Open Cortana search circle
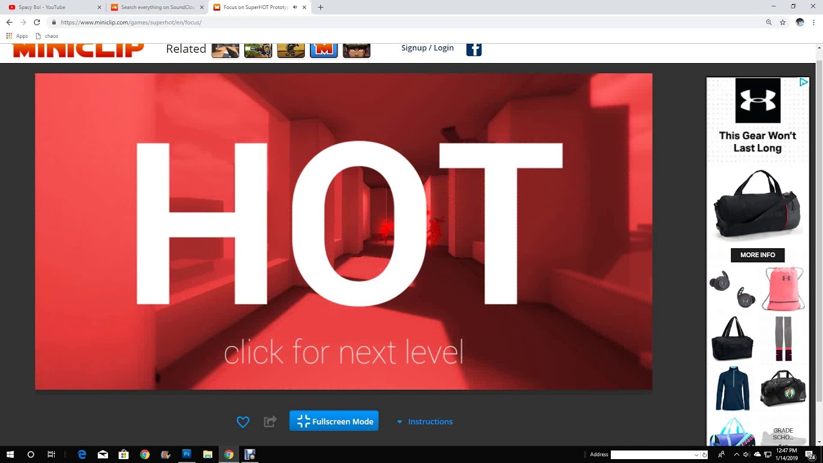This screenshot has width=823, height=463. [30, 455]
